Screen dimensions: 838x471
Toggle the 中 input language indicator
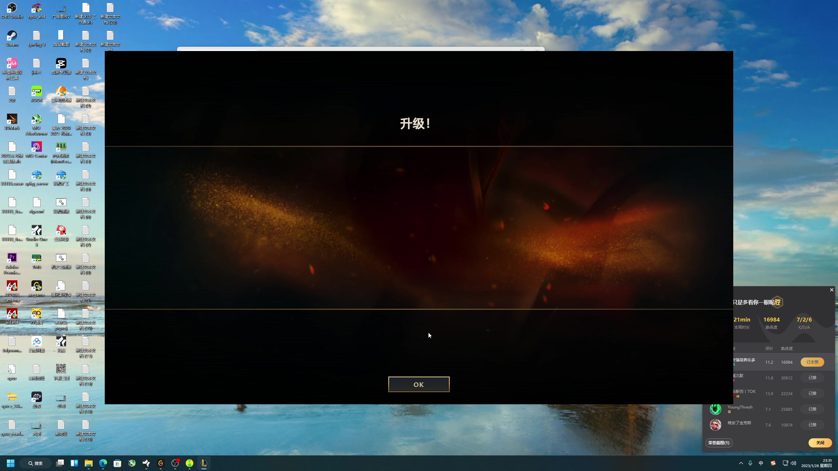[761, 463]
